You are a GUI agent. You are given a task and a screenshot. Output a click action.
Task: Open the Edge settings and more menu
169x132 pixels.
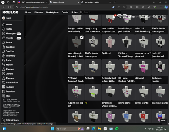click(161, 7)
